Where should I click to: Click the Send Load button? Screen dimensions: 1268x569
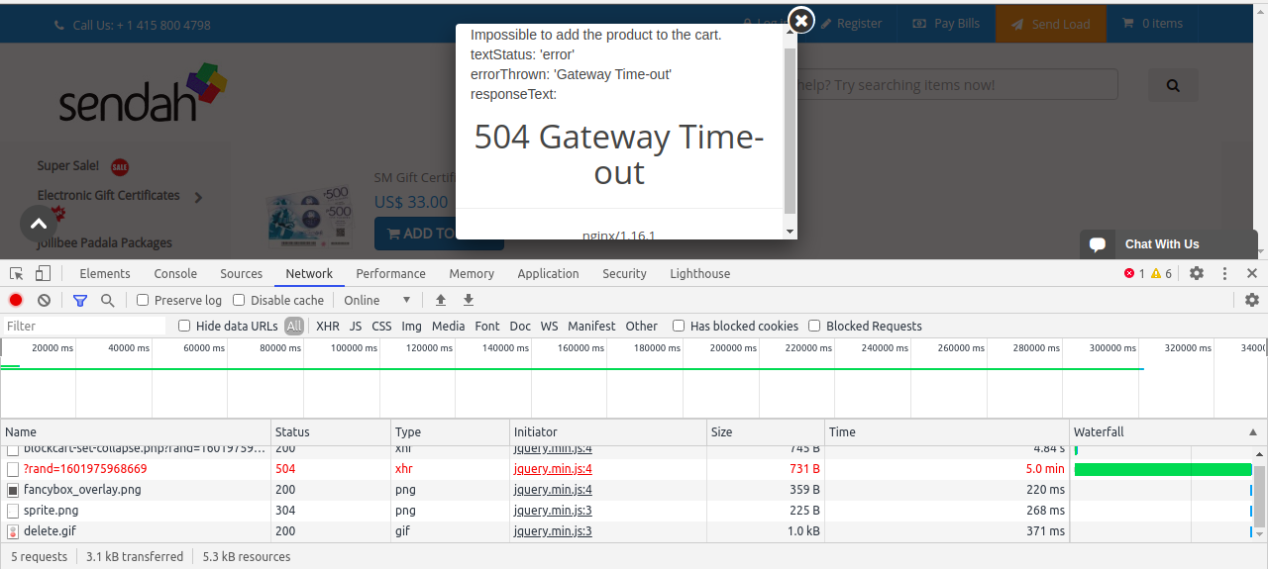tap(1050, 24)
